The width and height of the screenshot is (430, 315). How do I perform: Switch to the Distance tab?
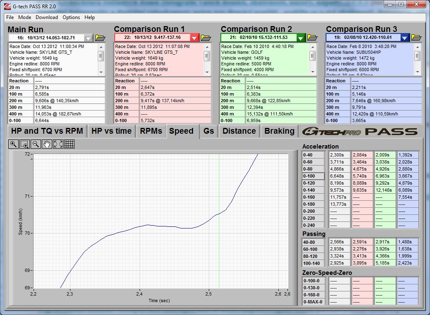click(x=239, y=131)
